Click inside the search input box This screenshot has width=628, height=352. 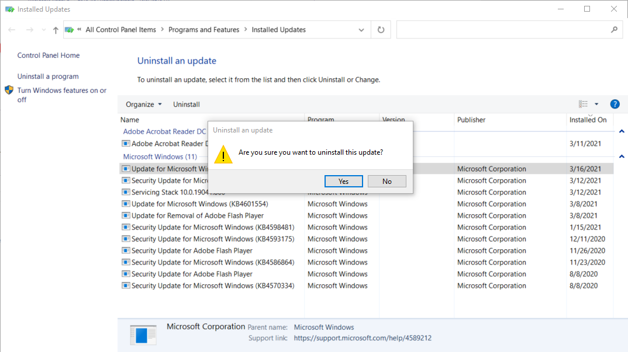pyautogui.click(x=503, y=29)
